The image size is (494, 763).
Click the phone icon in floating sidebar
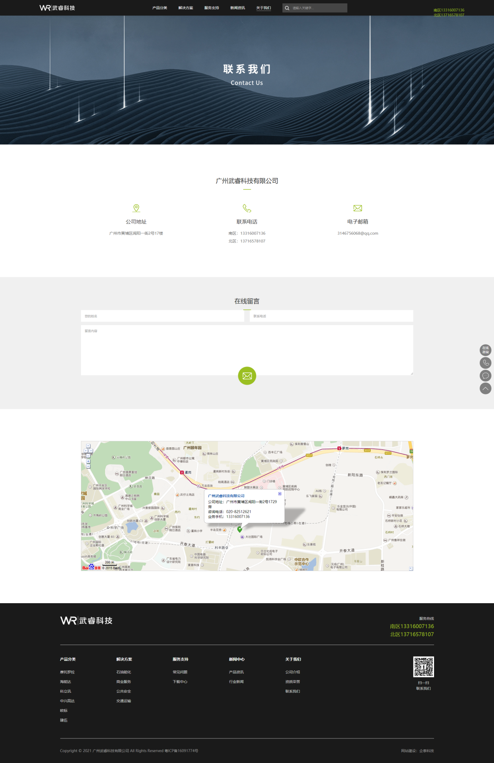click(x=486, y=363)
